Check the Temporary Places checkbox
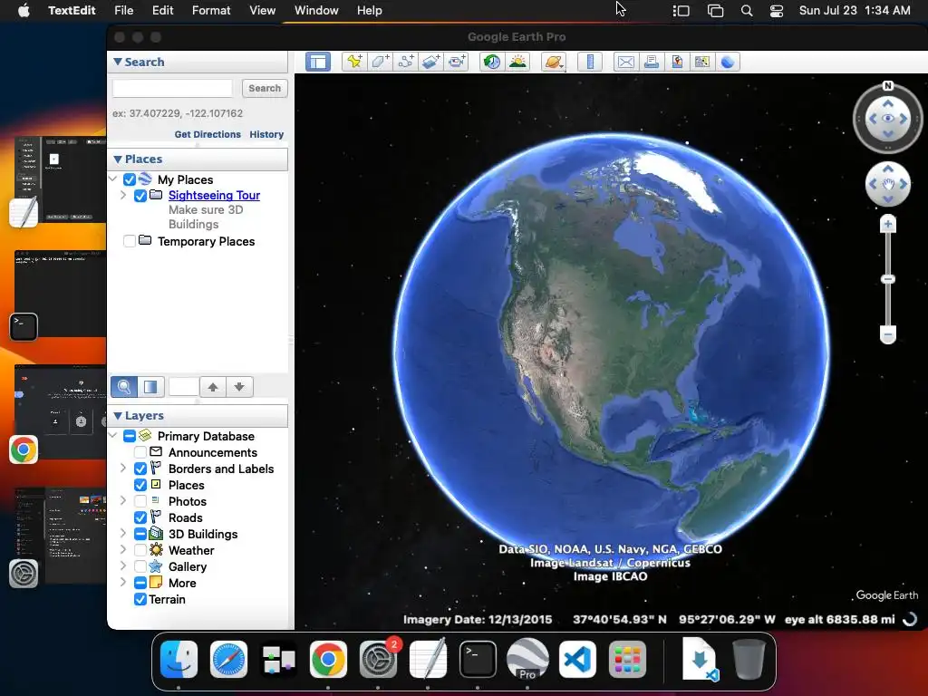Screen dimensions: 928x696 tap(130, 241)
